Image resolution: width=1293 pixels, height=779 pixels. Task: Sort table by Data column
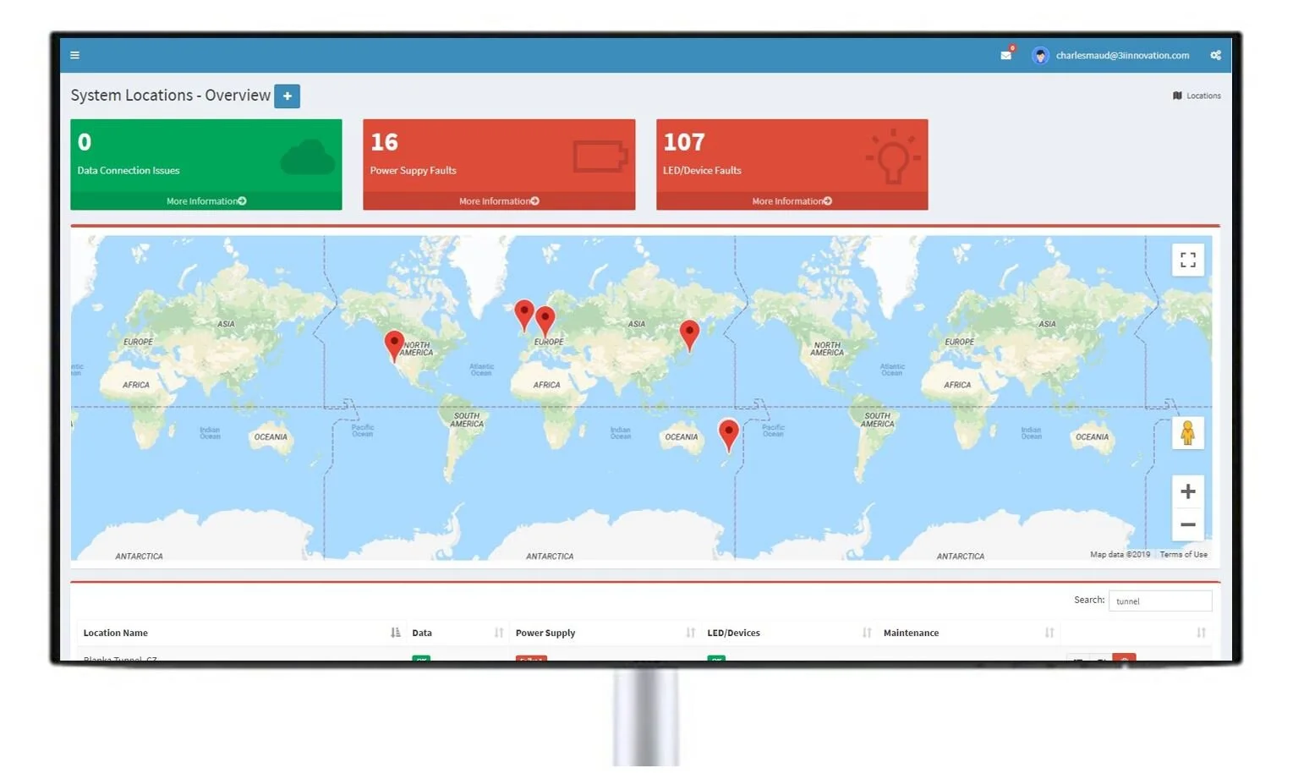457,633
